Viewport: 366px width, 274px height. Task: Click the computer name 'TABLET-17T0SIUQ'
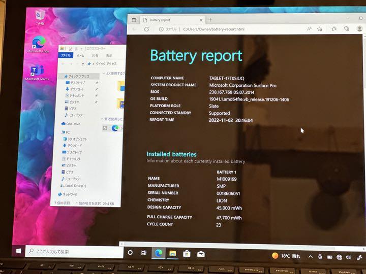point(227,78)
